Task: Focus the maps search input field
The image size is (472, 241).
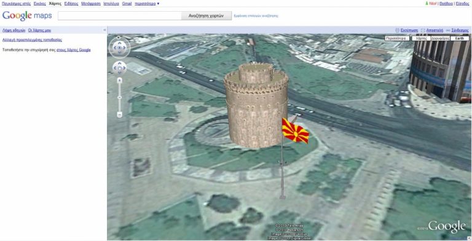Action: click(119, 16)
